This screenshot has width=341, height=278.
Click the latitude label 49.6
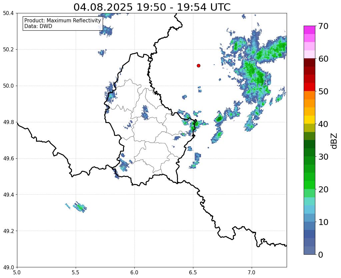(x=8, y=159)
